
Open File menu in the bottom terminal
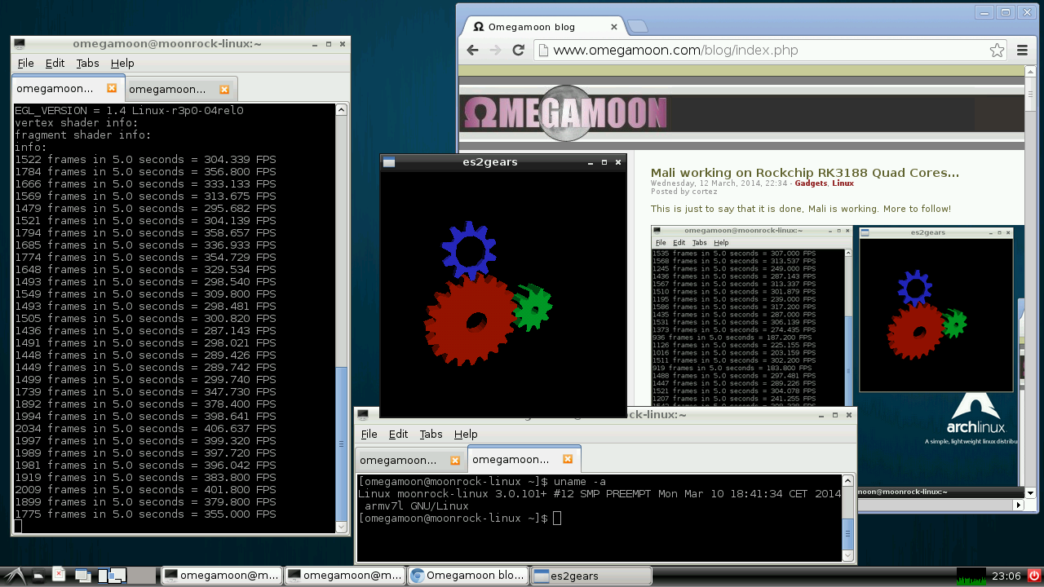[369, 434]
